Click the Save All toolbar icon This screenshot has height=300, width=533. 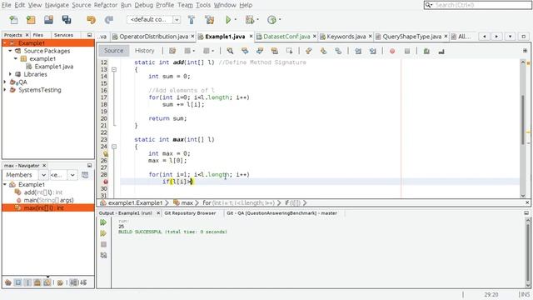coord(67,20)
